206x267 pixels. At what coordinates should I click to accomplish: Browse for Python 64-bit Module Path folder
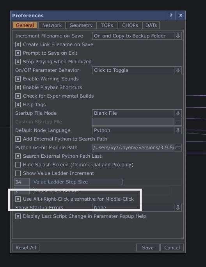click(178, 148)
